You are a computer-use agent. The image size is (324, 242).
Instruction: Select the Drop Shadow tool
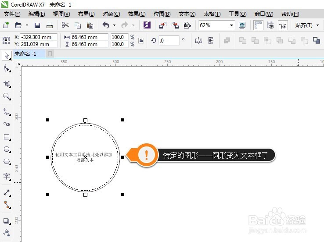click(7, 221)
